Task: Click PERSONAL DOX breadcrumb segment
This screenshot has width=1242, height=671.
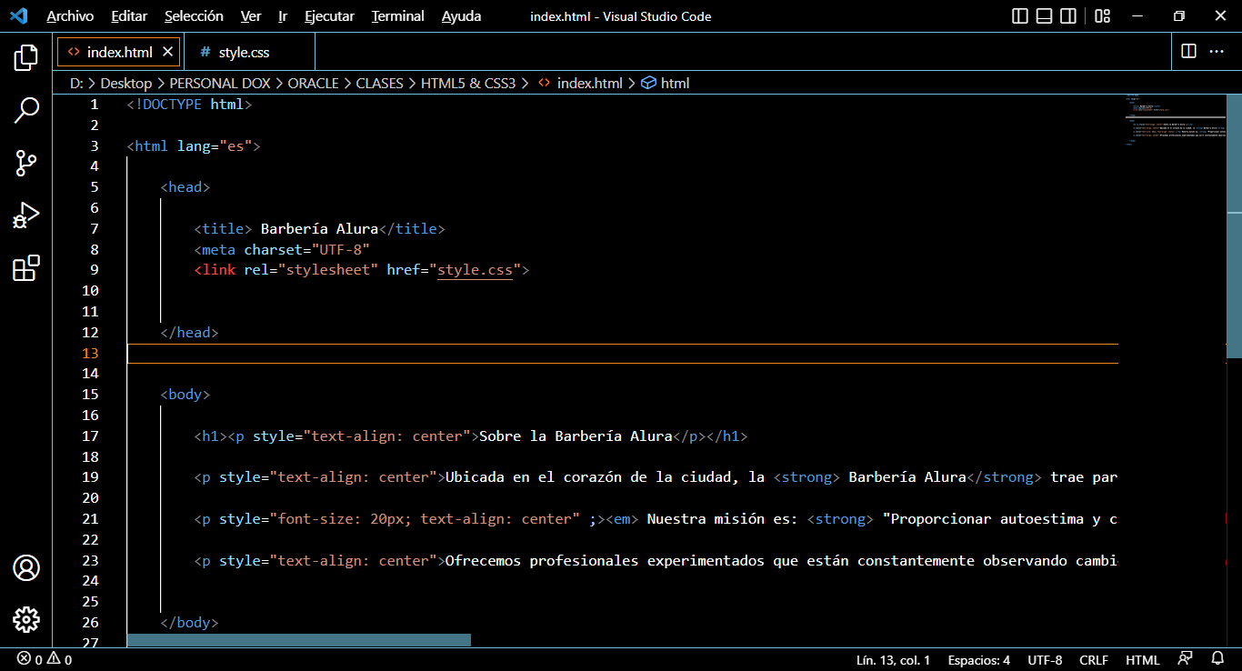Action: (x=220, y=83)
